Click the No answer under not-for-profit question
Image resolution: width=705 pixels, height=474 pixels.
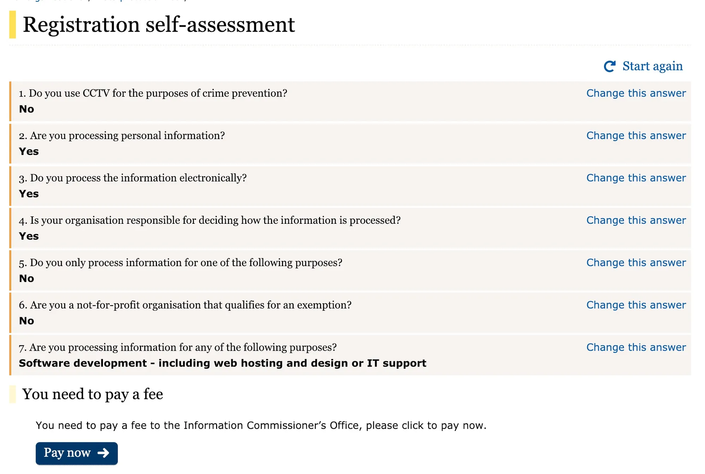(x=26, y=321)
